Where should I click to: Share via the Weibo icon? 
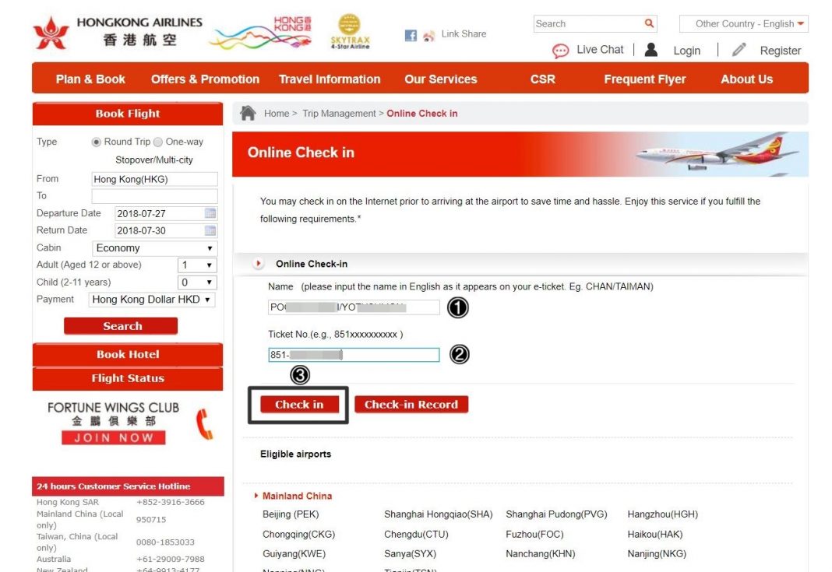point(428,36)
